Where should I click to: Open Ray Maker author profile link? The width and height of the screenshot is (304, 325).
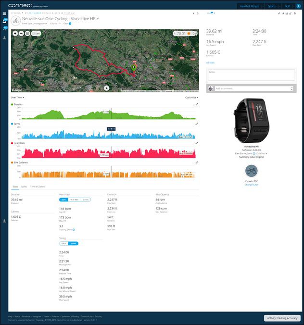pyautogui.click(x=35, y=13)
